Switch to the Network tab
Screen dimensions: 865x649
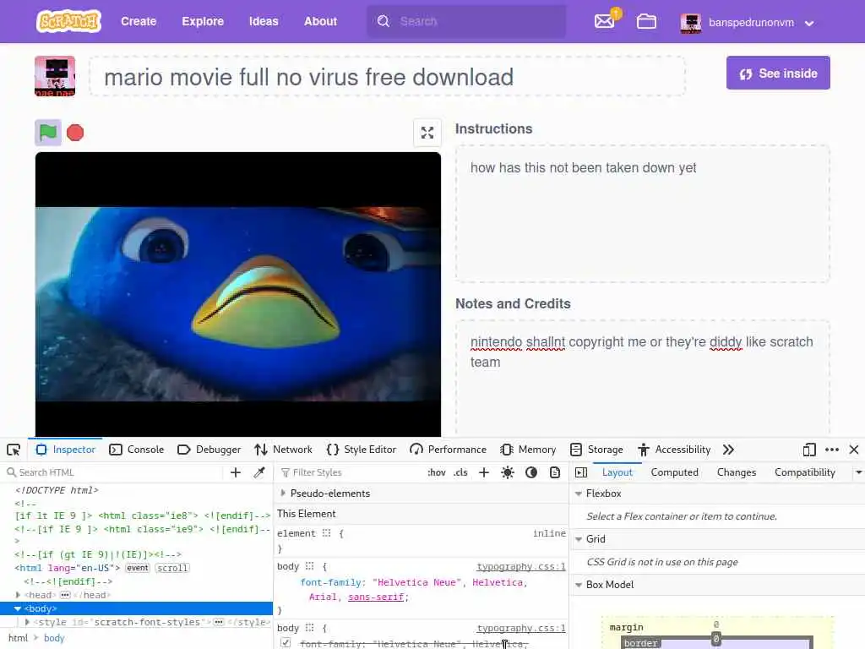284,450
